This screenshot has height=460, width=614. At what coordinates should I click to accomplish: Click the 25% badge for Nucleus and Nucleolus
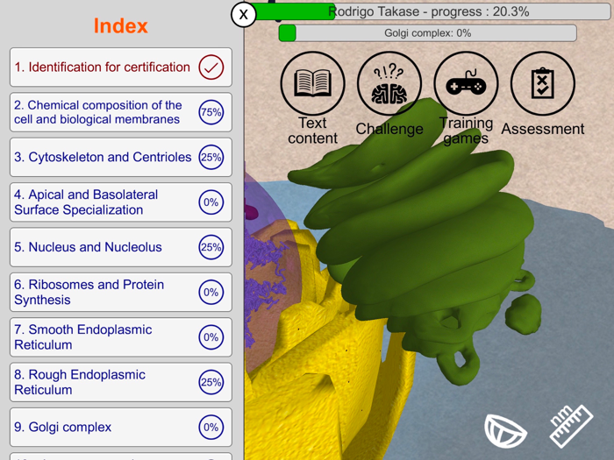(x=211, y=247)
